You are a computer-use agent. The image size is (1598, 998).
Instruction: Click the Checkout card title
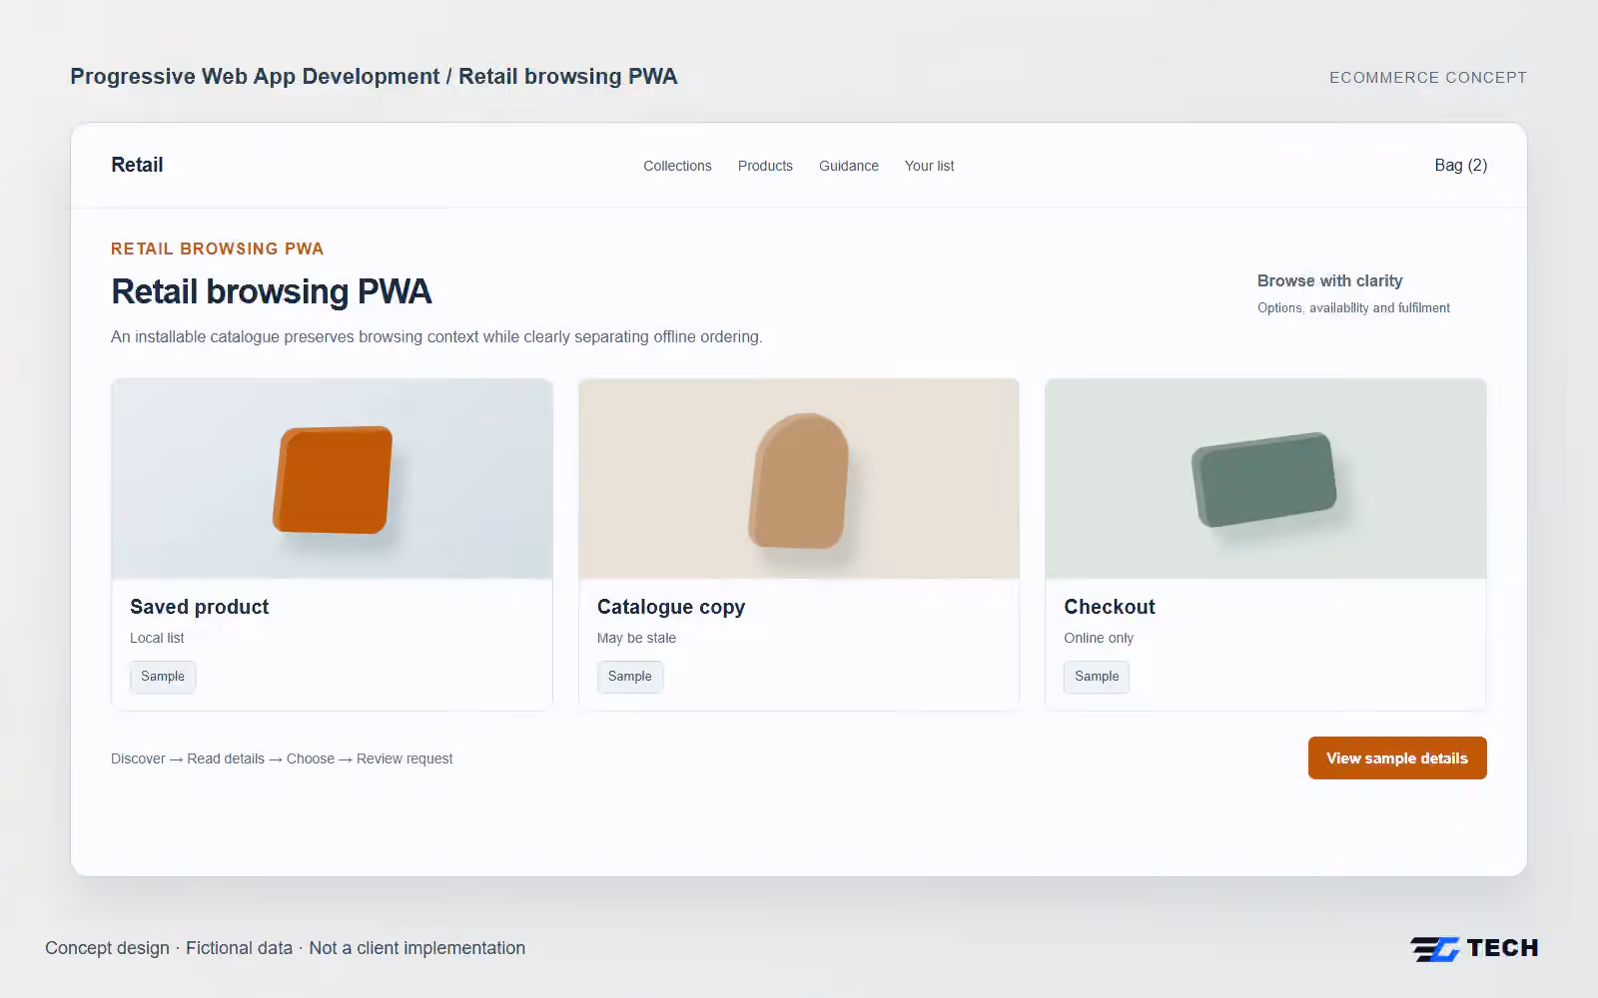pyautogui.click(x=1110, y=607)
